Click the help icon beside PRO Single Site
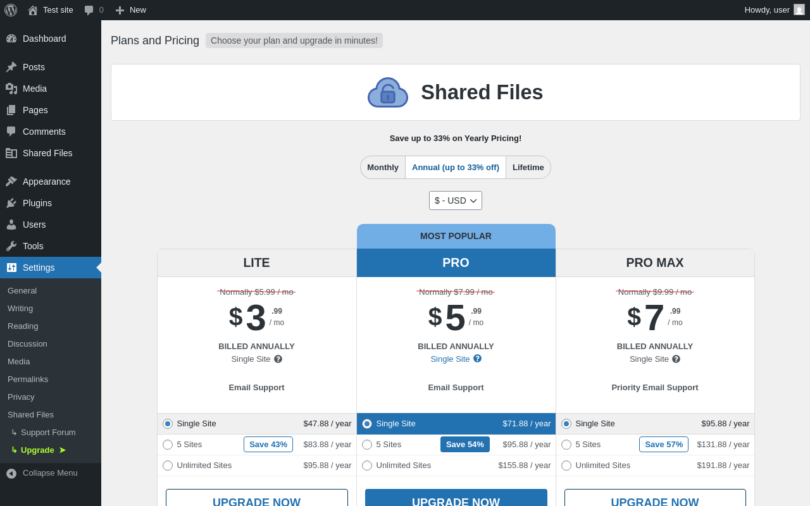Screen dimensions: 810x506 pyautogui.click(x=477, y=359)
